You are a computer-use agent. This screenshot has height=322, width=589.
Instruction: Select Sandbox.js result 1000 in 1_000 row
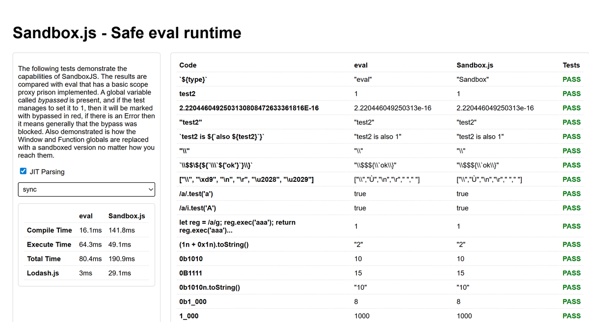pyautogui.click(x=464, y=316)
